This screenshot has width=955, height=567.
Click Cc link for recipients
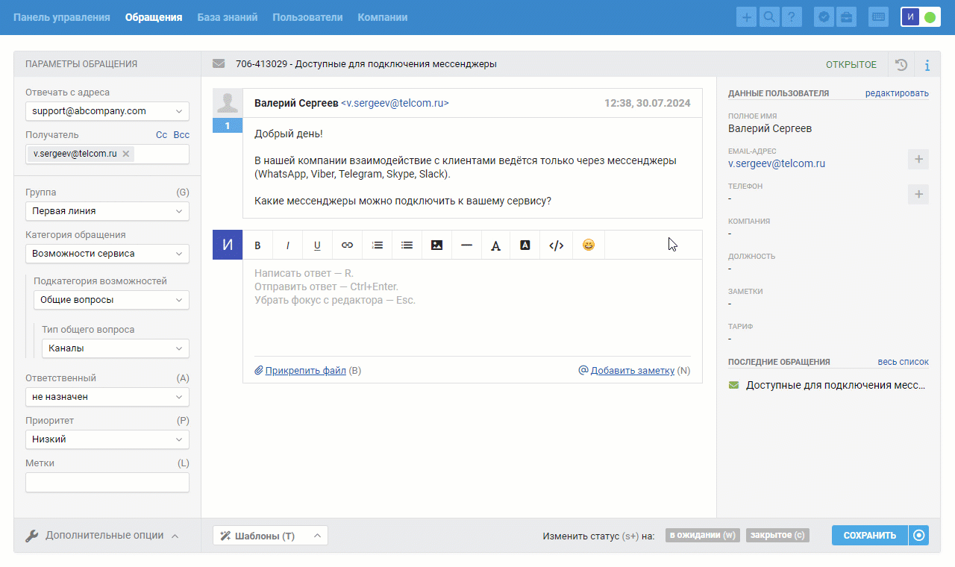tap(161, 135)
